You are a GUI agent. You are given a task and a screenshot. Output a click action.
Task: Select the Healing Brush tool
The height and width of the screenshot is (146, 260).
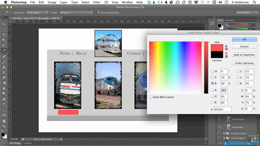click(x=4, y=57)
